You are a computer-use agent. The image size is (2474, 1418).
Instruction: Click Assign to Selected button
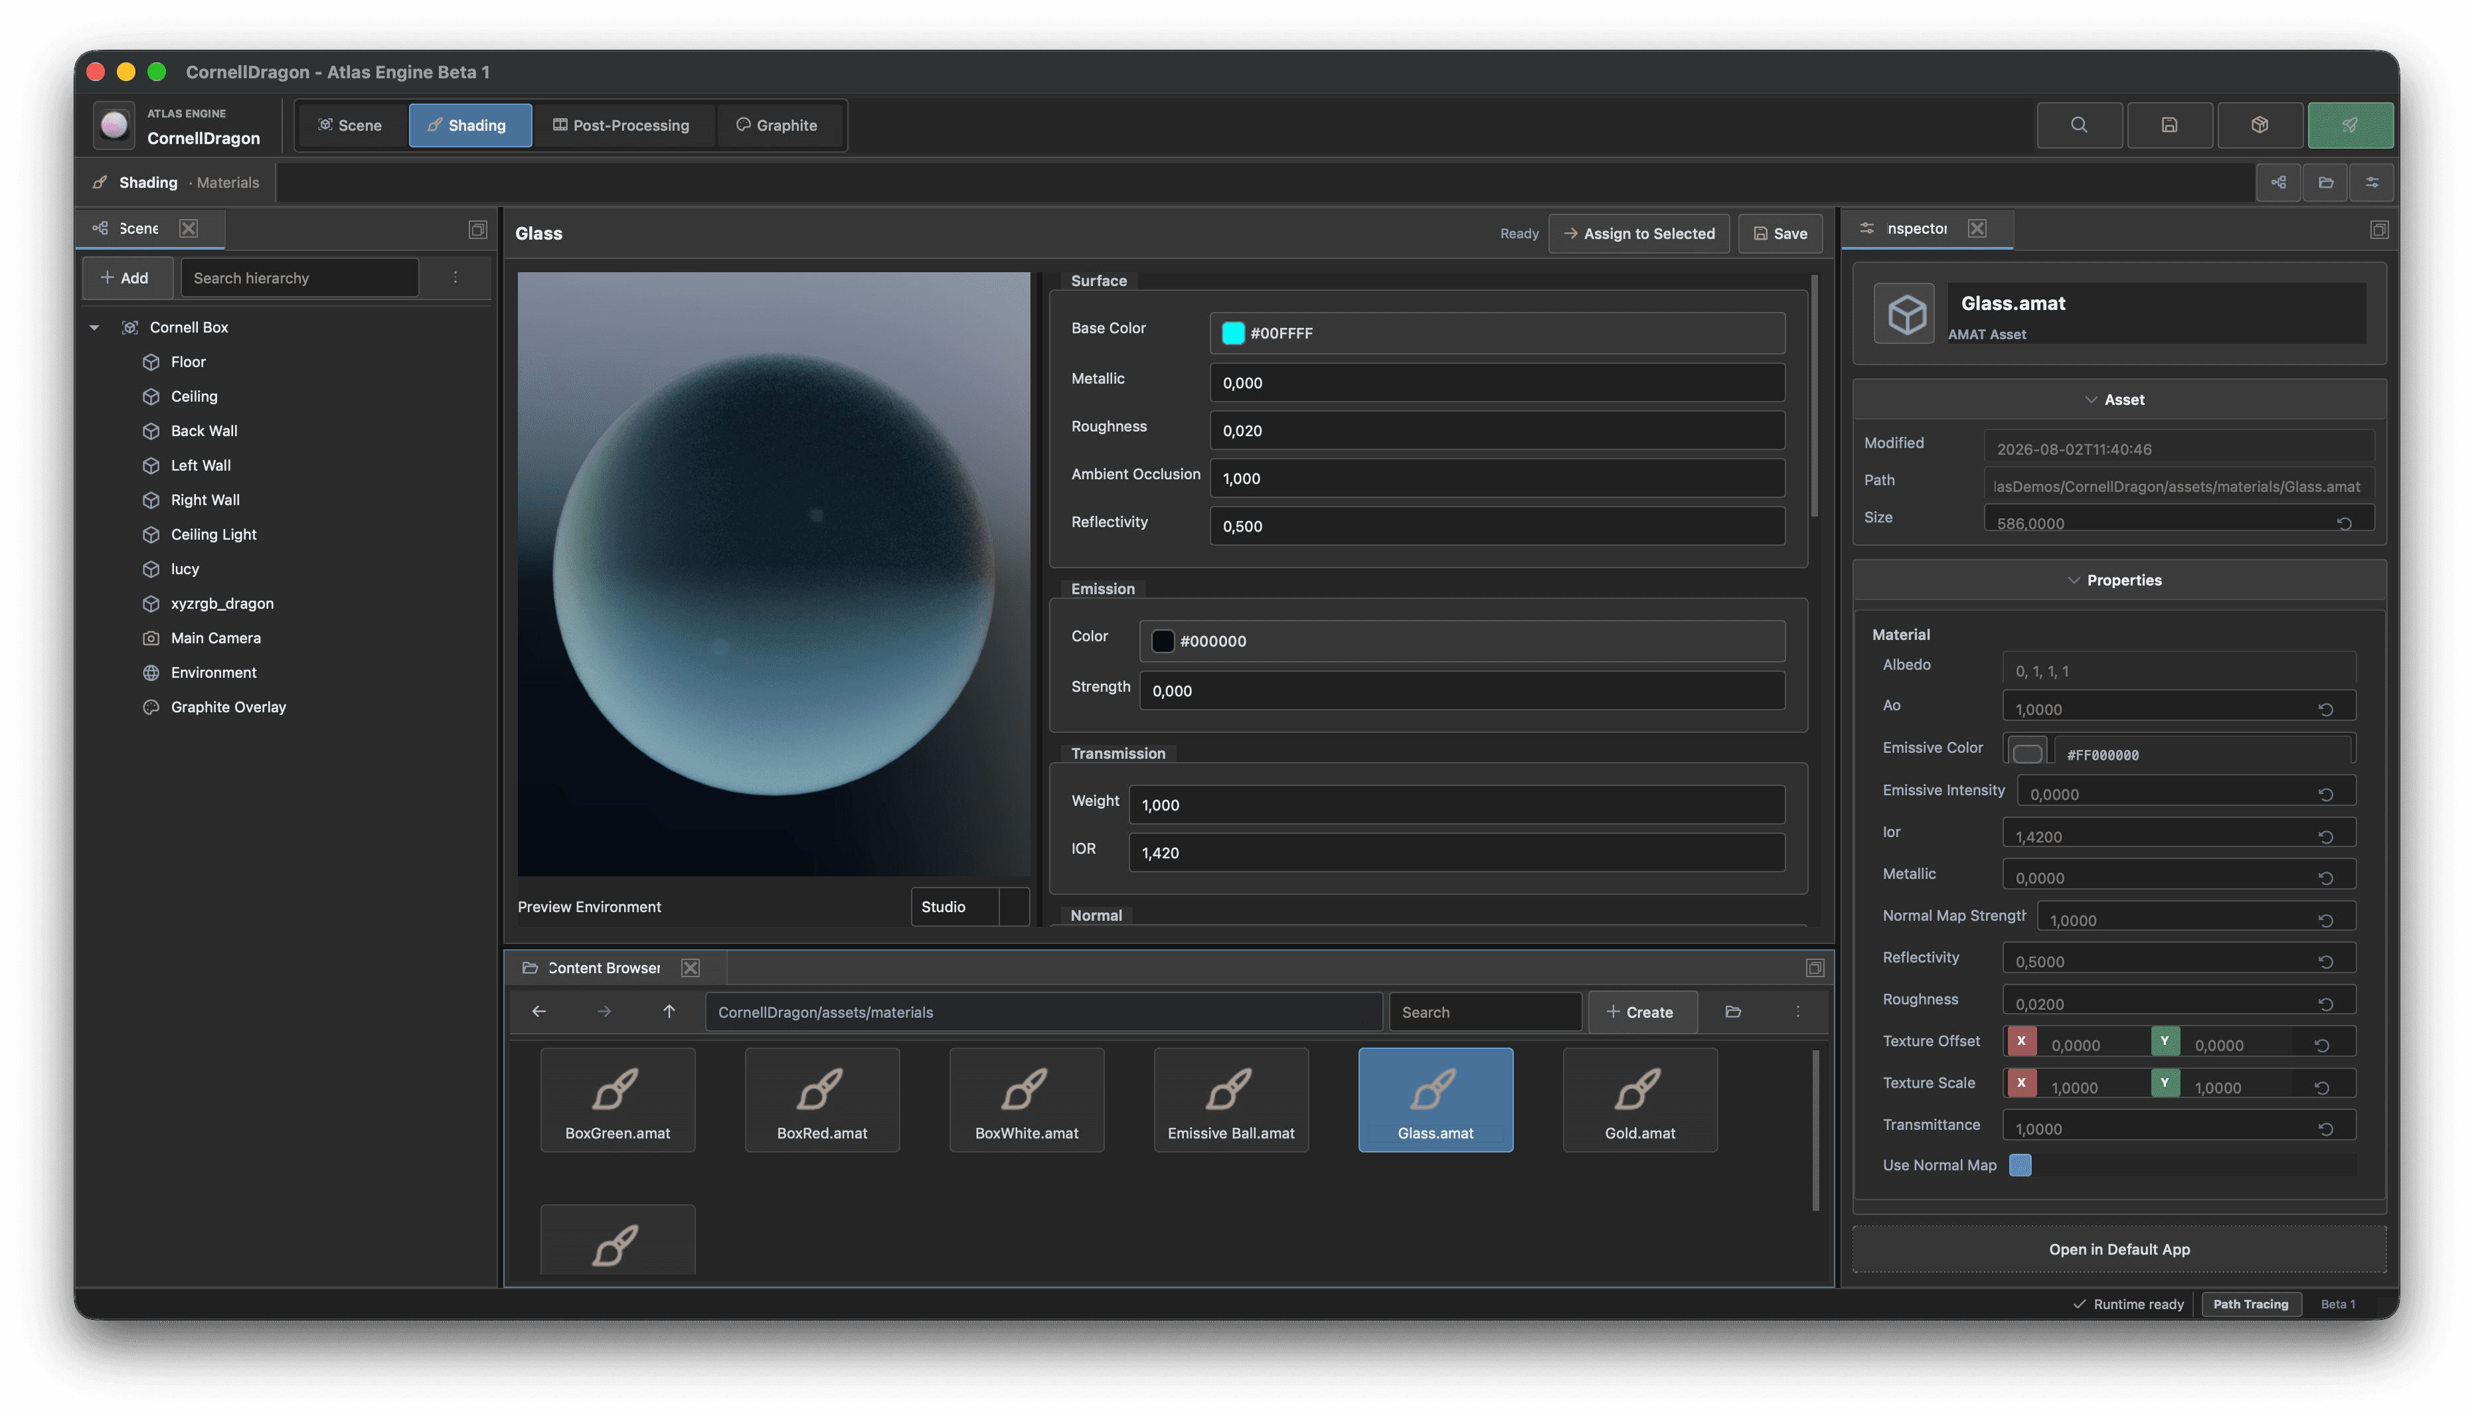pos(1639,234)
